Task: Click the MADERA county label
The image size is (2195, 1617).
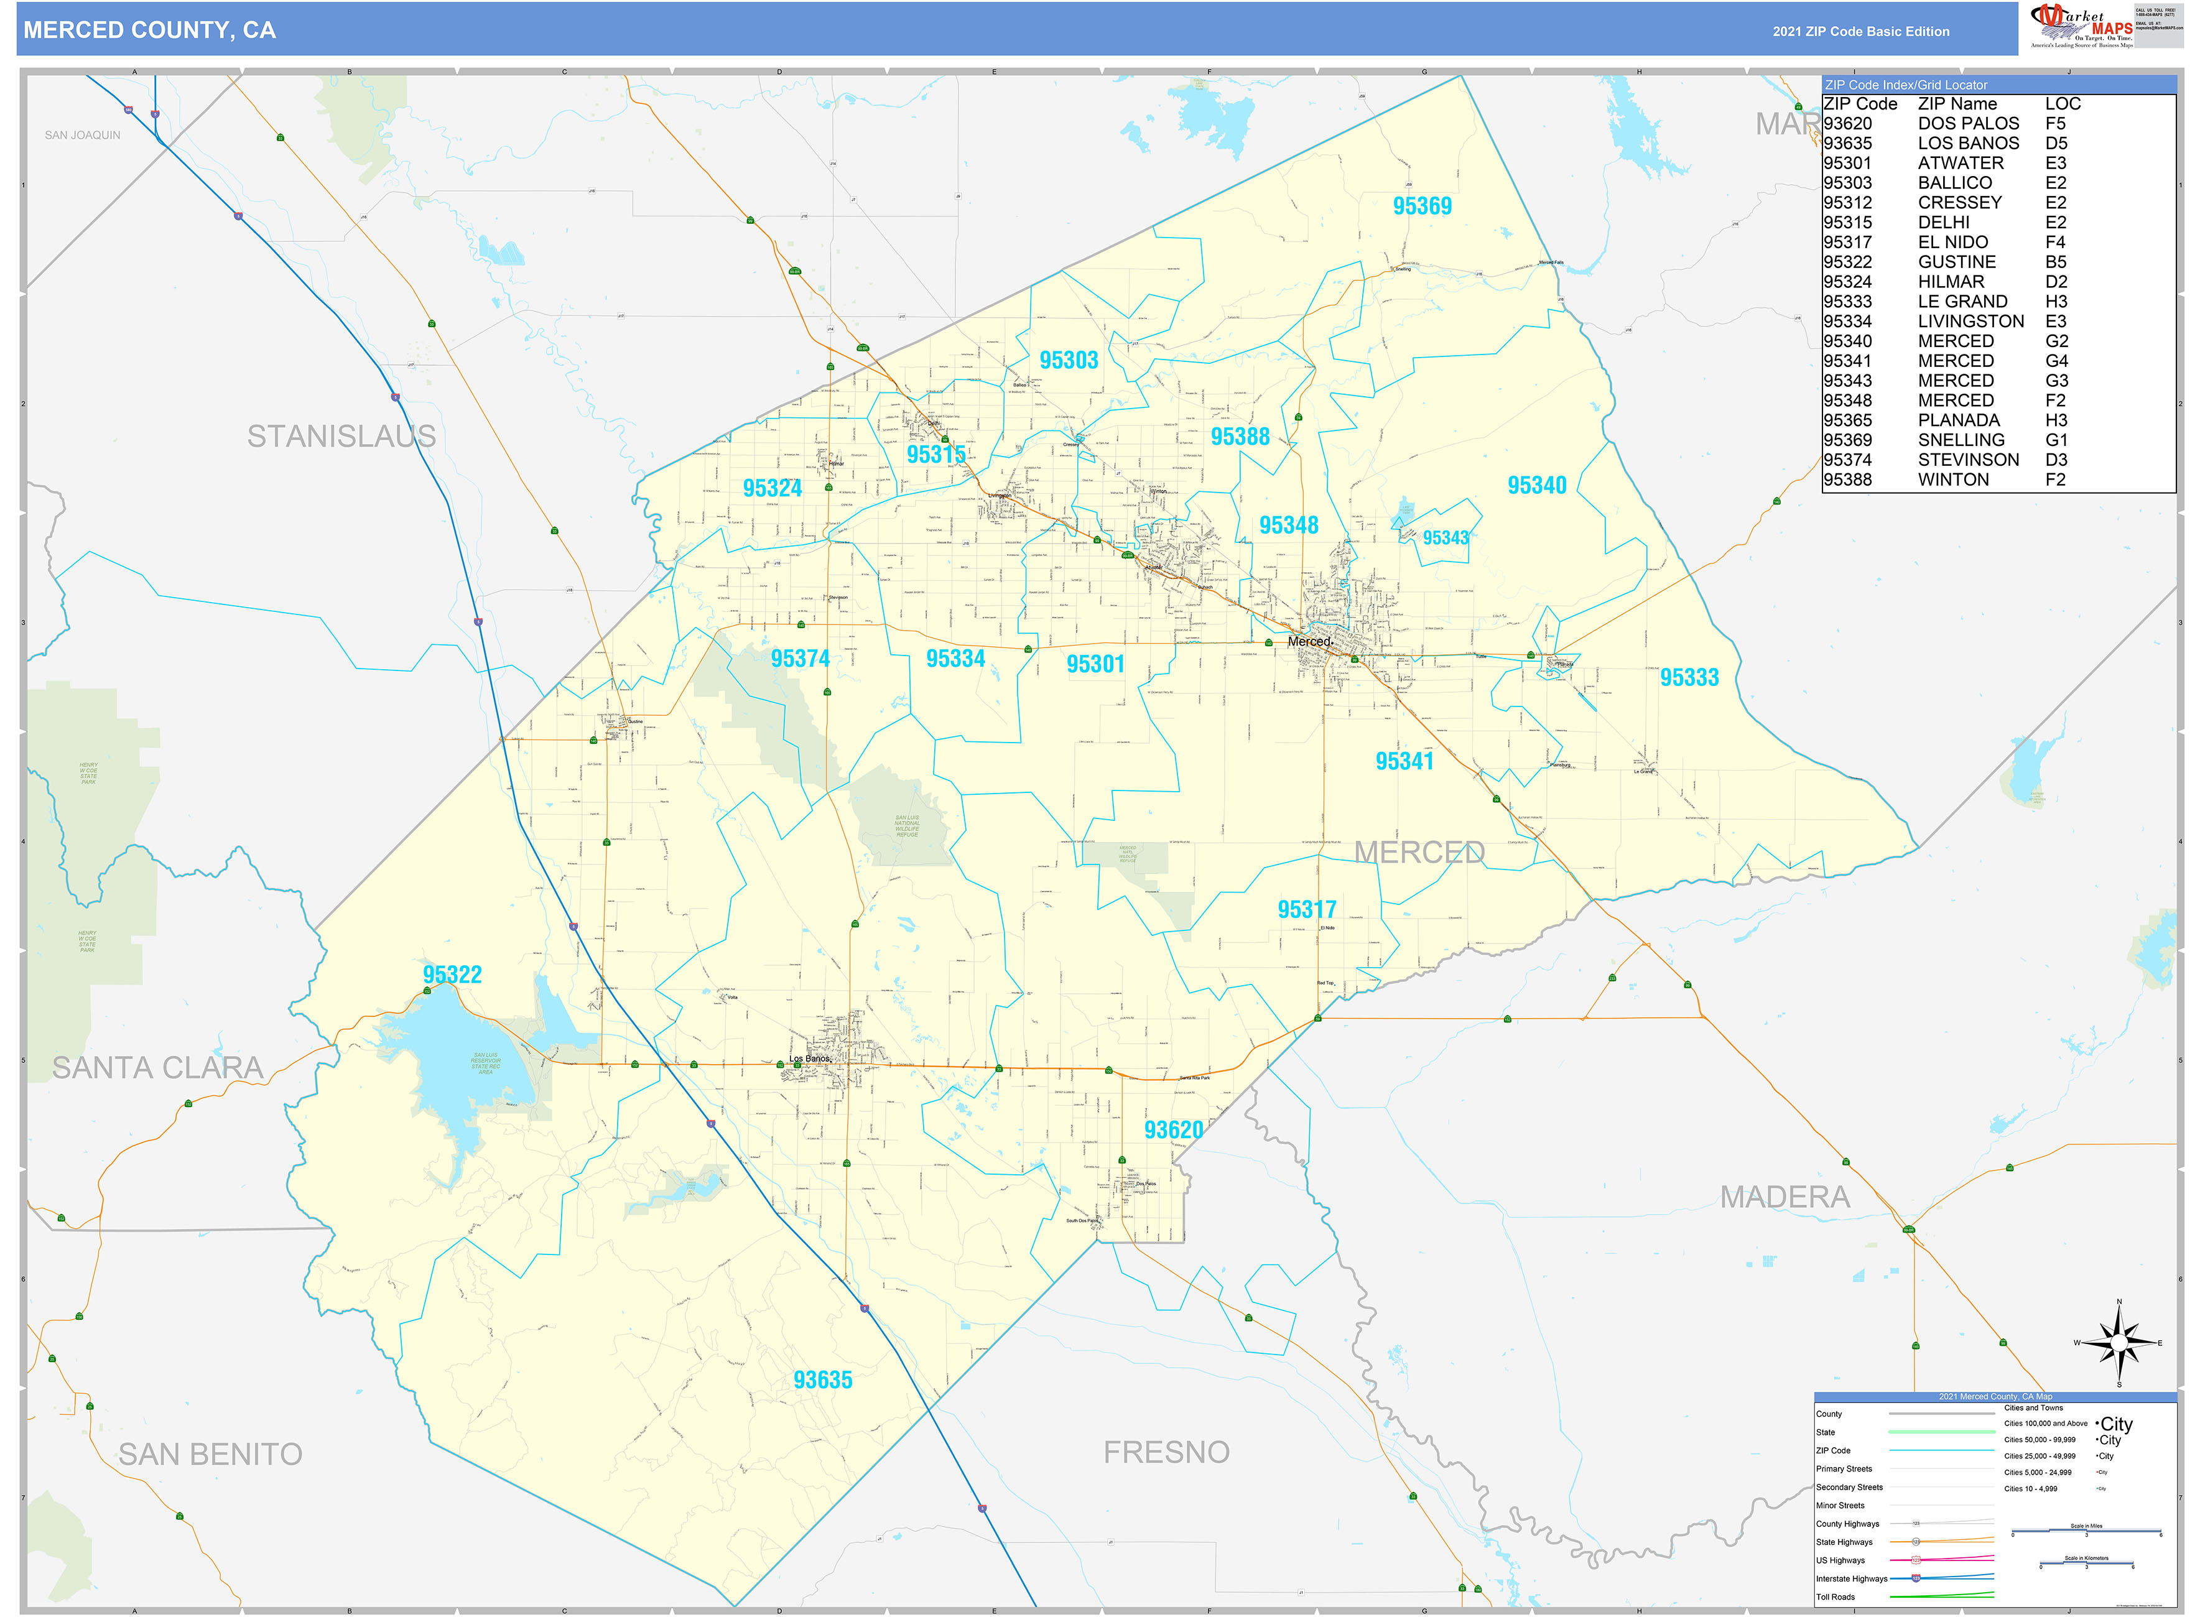Action: 1784,1197
